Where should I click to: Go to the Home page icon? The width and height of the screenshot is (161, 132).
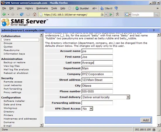point(35,14)
